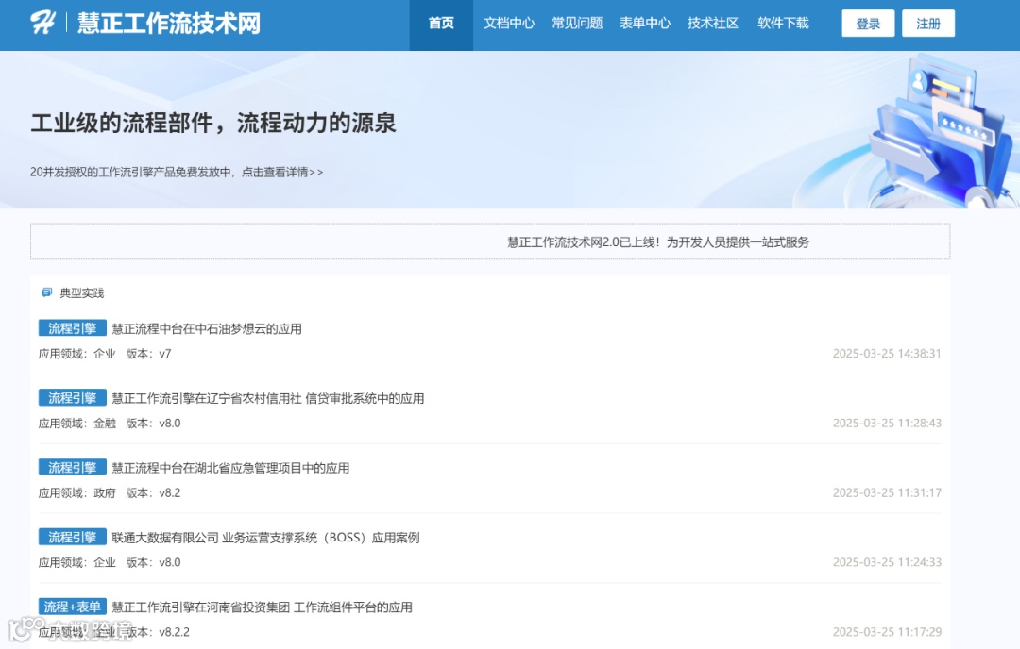1020x649 pixels.
Task: Click the 版本: v7 text
Action: (148, 354)
